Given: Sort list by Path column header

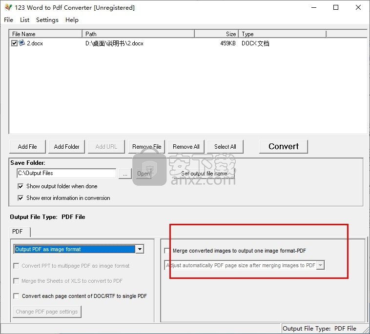Looking at the screenshot, I should click(138, 34).
